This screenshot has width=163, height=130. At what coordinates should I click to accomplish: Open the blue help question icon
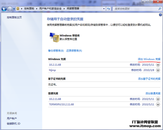(160, 15)
